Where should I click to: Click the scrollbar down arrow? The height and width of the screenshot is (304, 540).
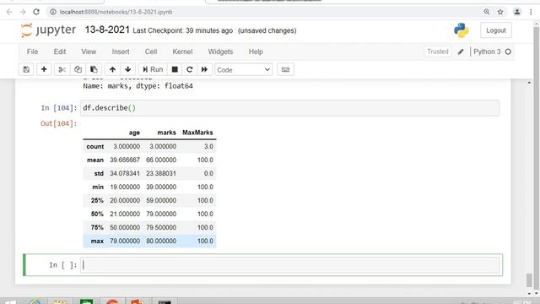pos(529,293)
